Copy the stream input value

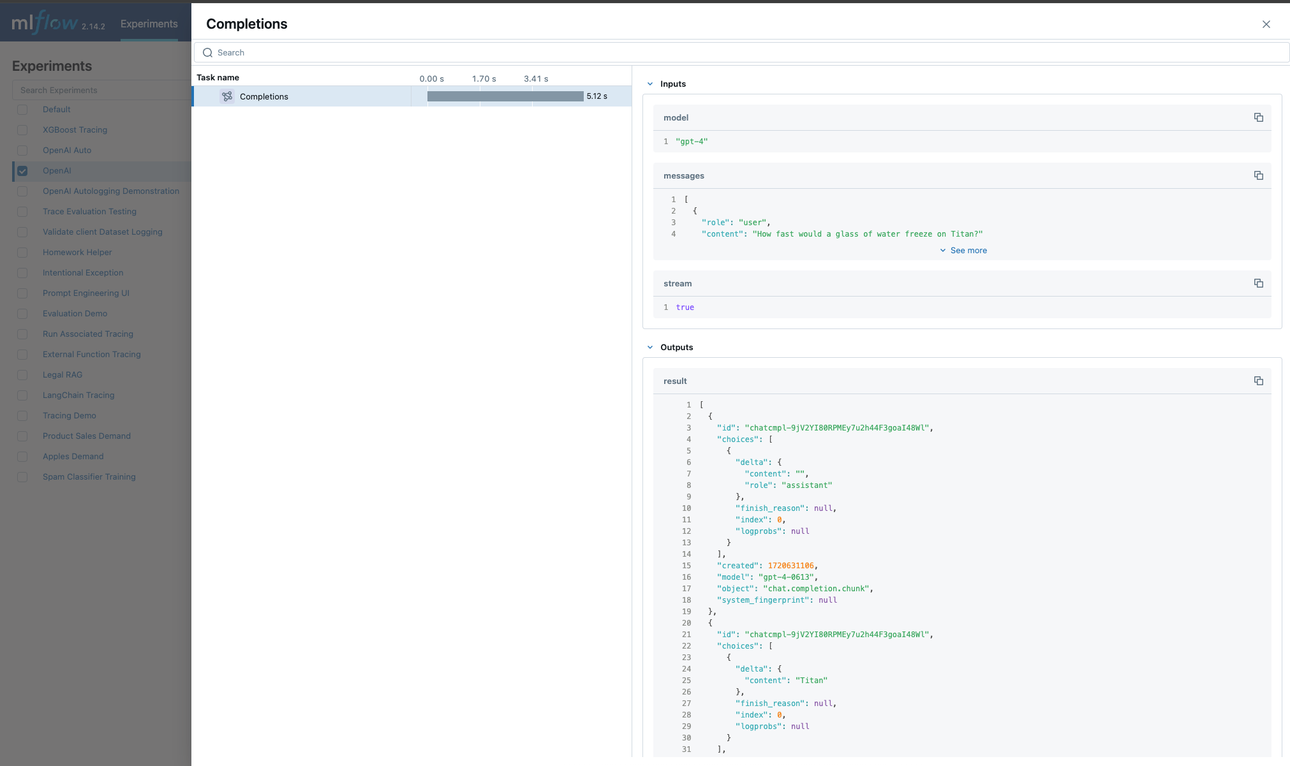pos(1258,283)
